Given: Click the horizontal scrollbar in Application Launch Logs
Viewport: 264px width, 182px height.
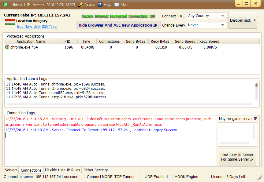Looking at the screenshot, I should tap(129, 104).
